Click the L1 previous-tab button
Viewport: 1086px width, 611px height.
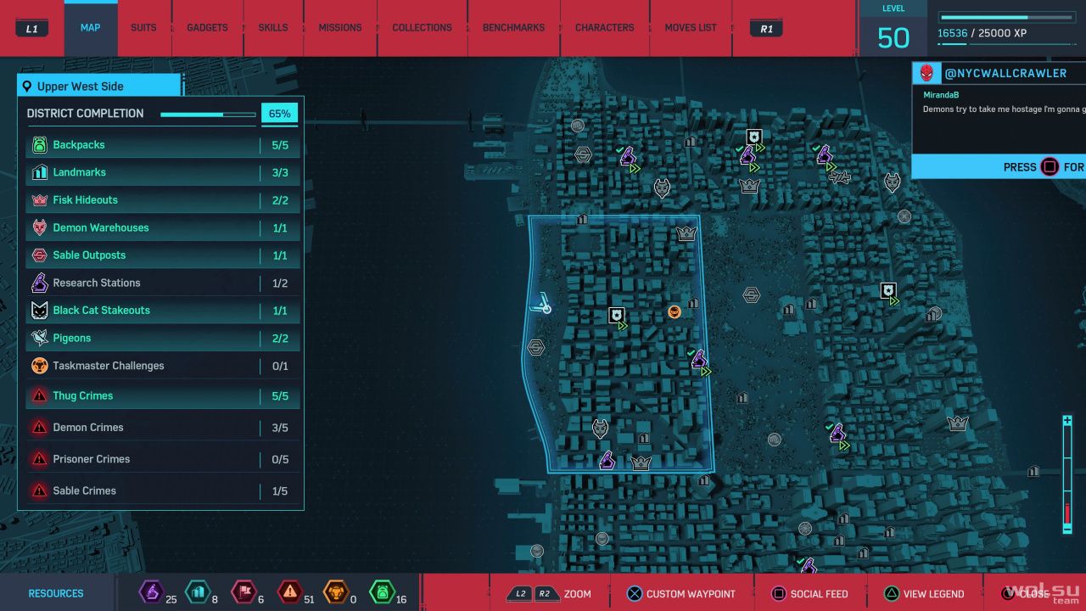point(32,28)
